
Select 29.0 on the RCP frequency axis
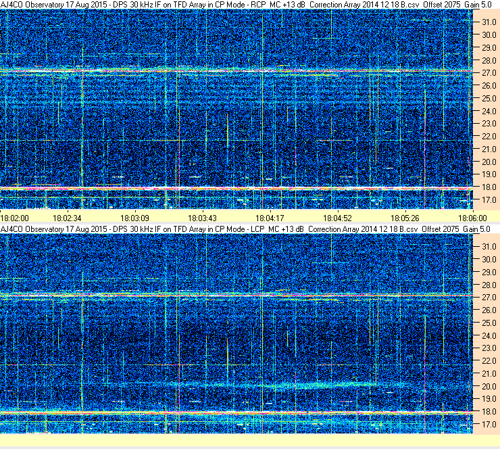click(x=489, y=48)
